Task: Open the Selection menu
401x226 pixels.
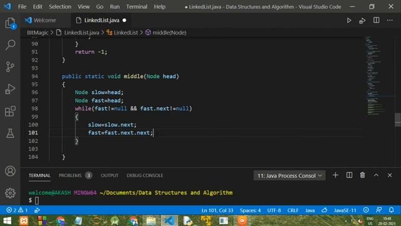Action: pyautogui.click(x=60, y=7)
